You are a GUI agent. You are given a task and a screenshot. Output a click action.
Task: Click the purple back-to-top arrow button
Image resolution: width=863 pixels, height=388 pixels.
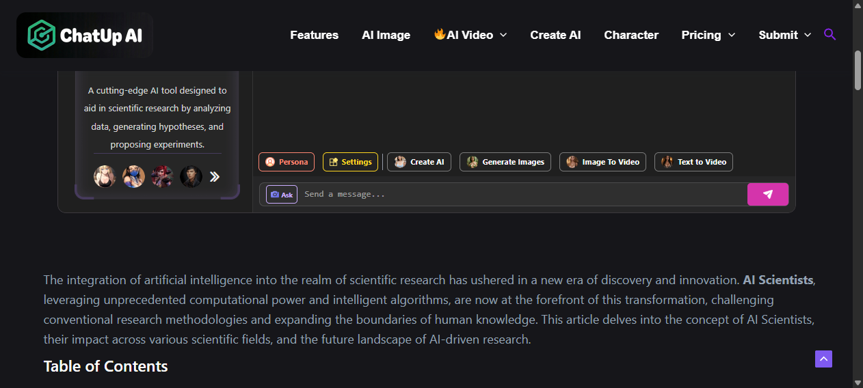tap(823, 359)
